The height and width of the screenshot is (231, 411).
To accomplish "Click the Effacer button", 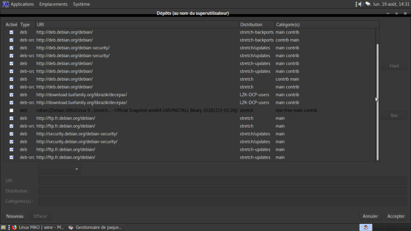I will pos(41,216).
